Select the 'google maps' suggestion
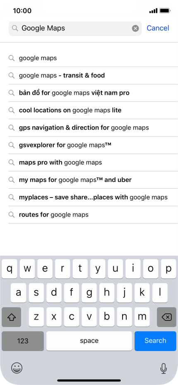Image resolution: width=178 pixels, height=385 pixels. 93,58
